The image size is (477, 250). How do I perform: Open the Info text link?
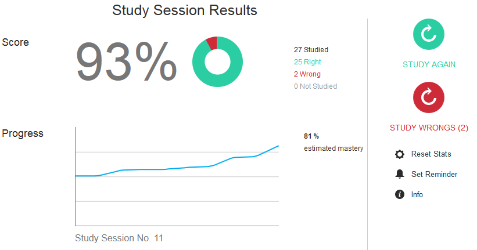tap(417, 194)
